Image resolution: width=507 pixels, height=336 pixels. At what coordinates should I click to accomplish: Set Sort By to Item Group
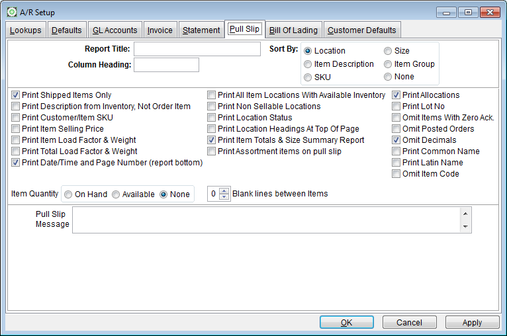coord(388,64)
